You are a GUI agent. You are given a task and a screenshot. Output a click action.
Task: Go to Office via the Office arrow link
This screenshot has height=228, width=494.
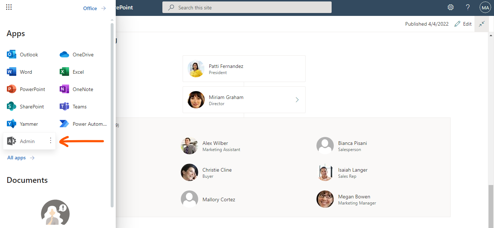tap(94, 8)
